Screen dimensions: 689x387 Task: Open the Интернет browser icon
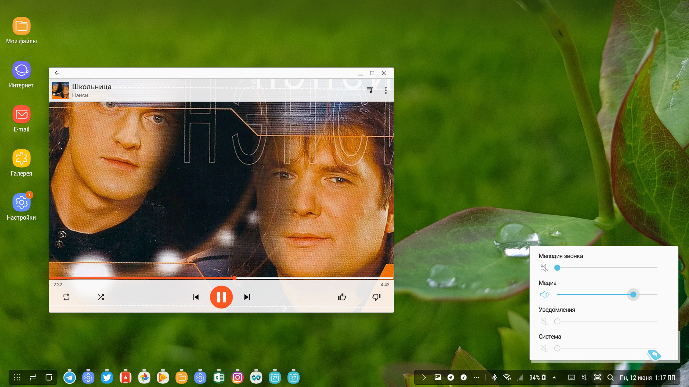click(22, 75)
